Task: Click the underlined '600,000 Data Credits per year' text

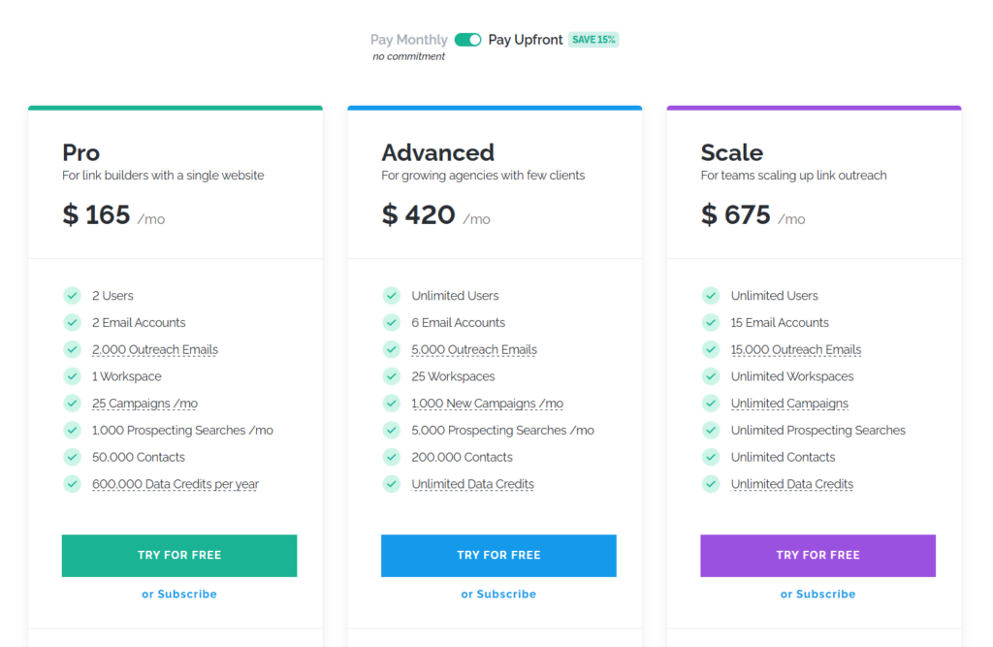Action: click(176, 484)
